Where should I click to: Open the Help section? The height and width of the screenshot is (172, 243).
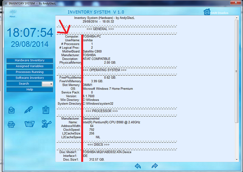[x=30, y=90]
